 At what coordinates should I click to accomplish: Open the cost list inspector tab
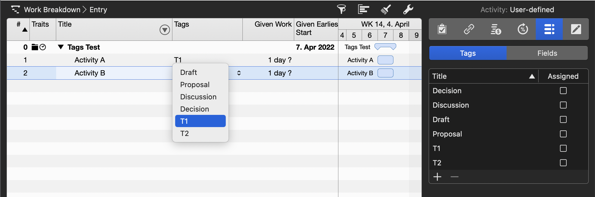coord(496,29)
